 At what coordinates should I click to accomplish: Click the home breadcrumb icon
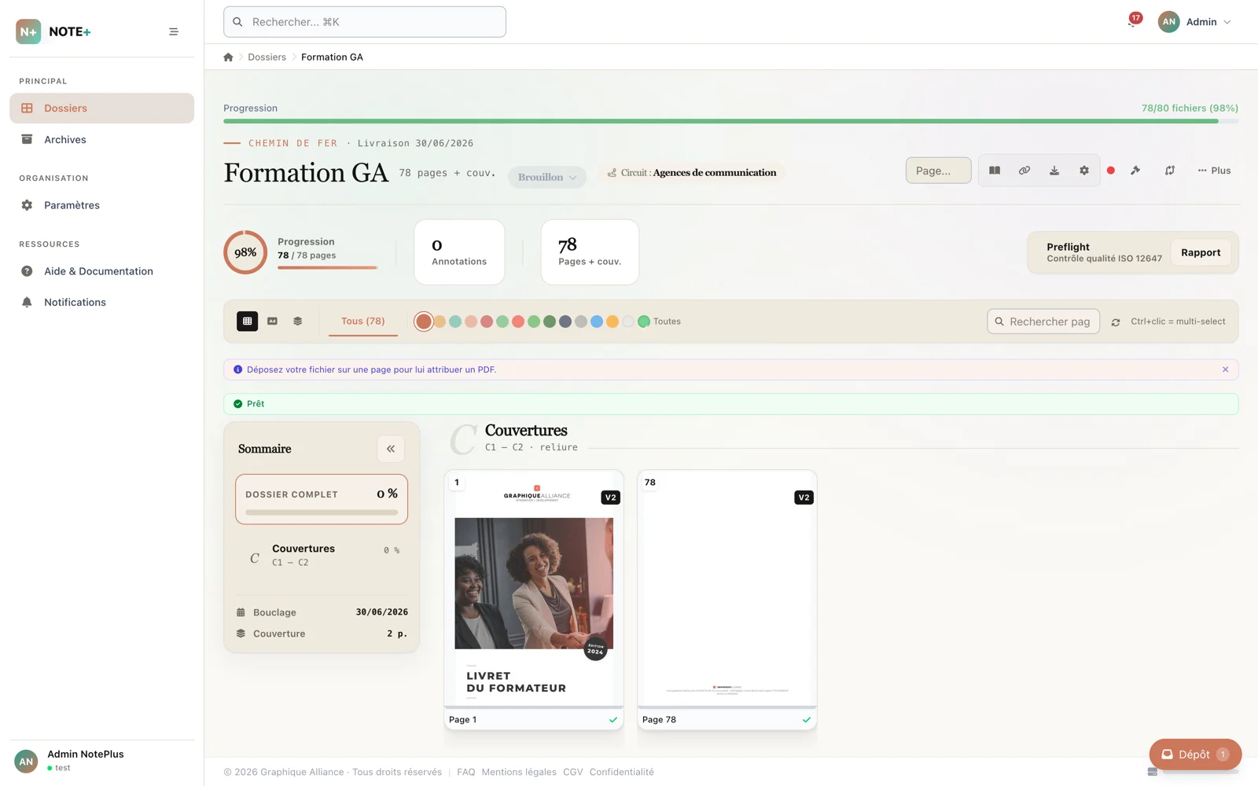tap(228, 57)
